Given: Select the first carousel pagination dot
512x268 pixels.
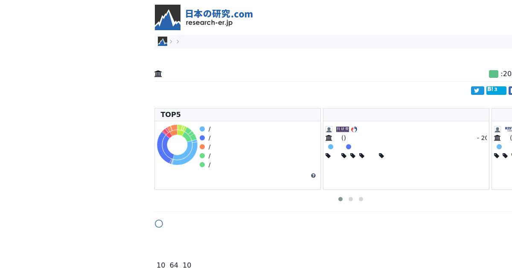Looking at the screenshot, I should [340, 199].
